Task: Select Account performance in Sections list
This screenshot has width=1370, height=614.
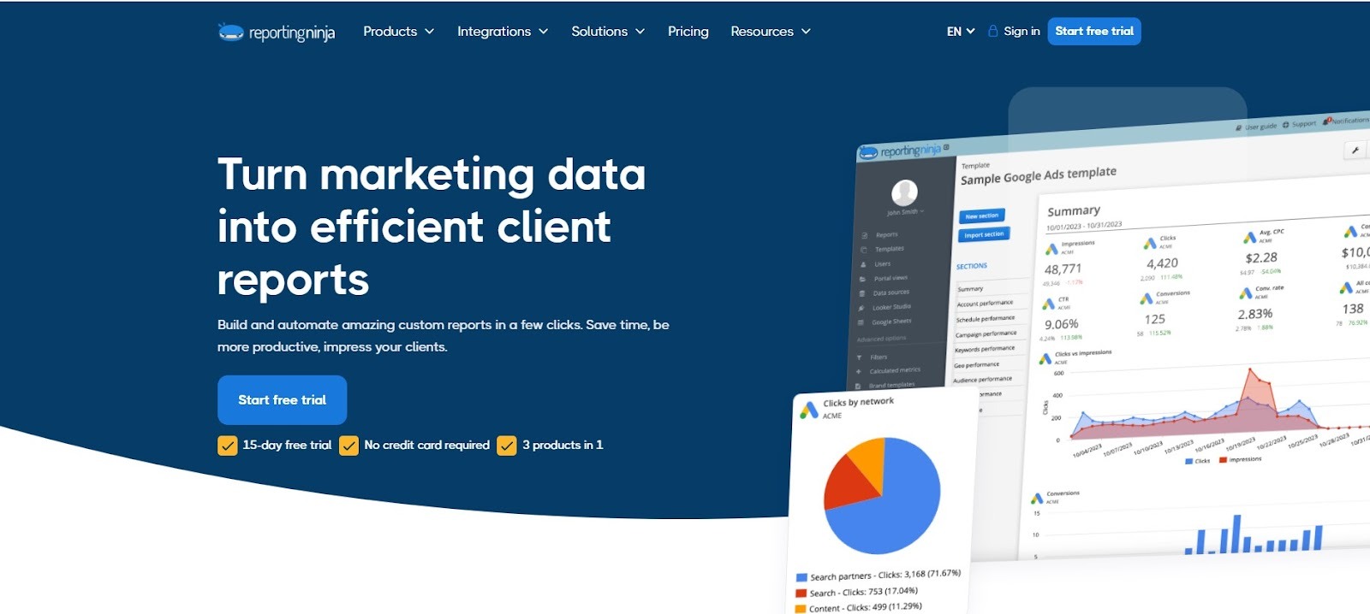Action: 985,304
